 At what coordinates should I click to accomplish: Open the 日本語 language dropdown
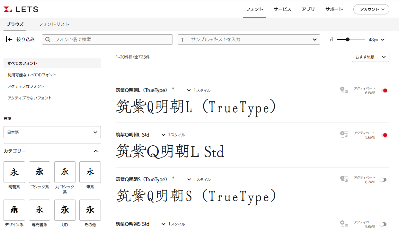click(52, 132)
